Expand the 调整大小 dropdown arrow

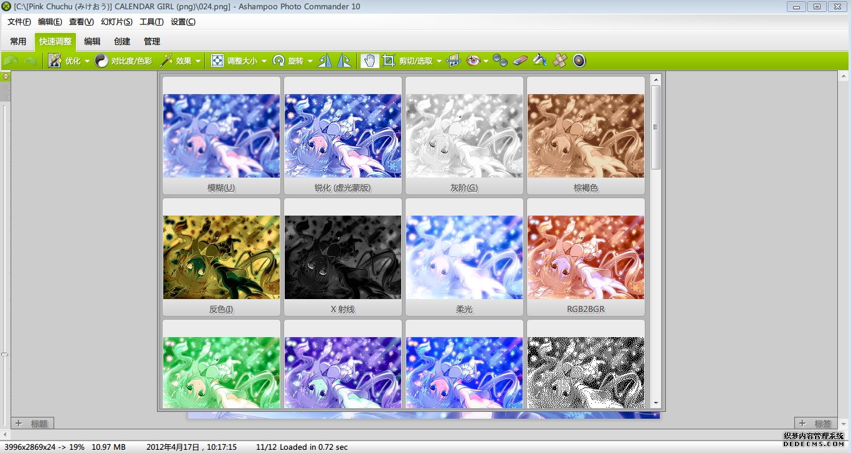264,61
